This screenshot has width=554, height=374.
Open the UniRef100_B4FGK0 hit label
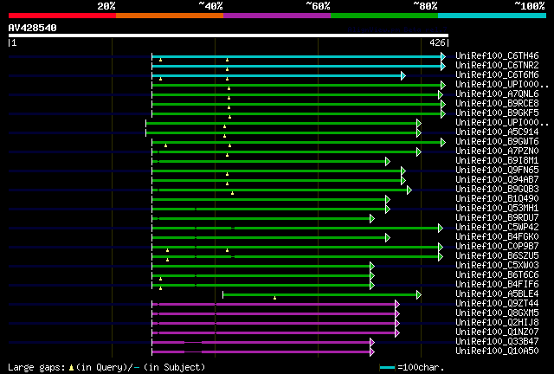click(x=497, y=237)
